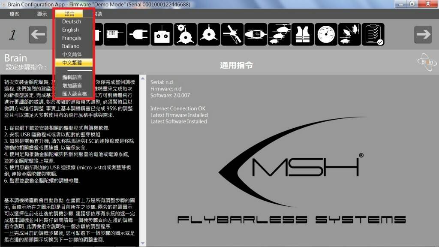Image resolution: width=439 pixels, height=247 pixels.
Task: Open the checklist clipboard step icon
Action: 373,34
